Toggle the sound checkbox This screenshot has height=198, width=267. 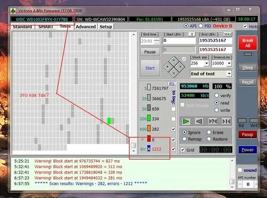point(240,170)
